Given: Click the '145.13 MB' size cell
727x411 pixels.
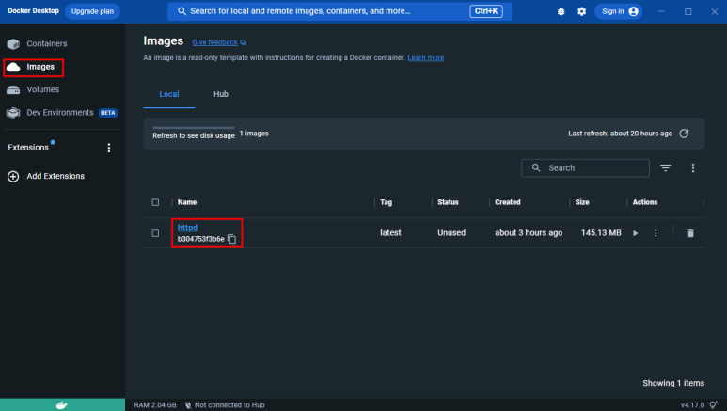Looking at the screenshot, I should click(x=601, y=233).
